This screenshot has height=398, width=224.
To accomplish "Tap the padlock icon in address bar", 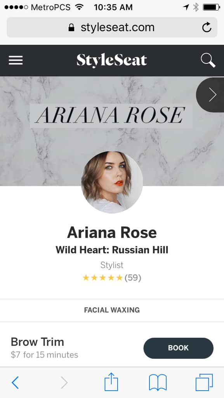I will [71, 28].
